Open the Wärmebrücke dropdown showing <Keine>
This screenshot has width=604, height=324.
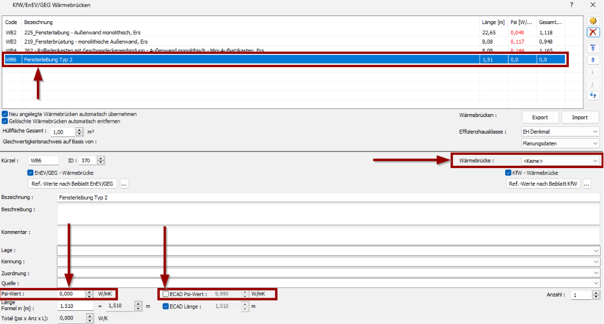coord(560,161)
